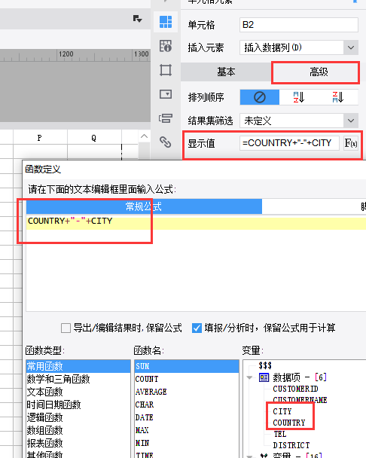
Task: Select descending sort order icon
Action: (x=338, y=97)
